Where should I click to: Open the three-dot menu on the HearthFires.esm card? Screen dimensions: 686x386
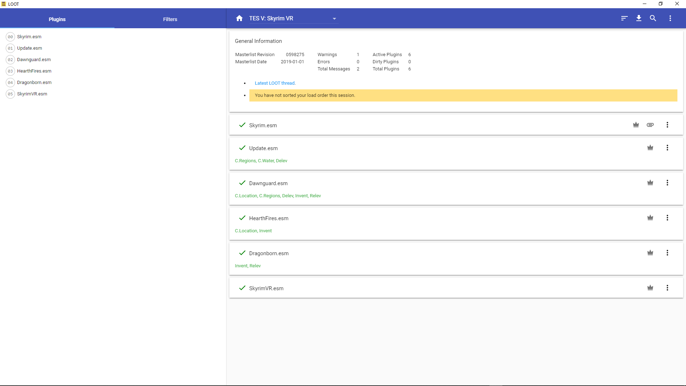click(667, 218)
